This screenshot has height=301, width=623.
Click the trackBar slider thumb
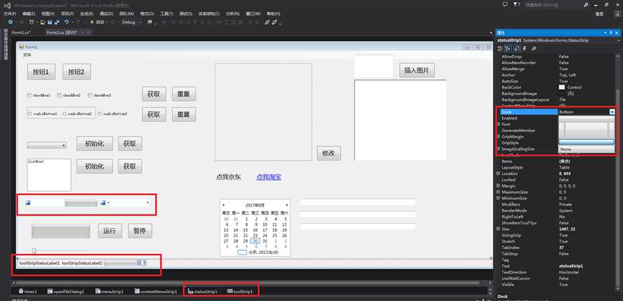pyautogui.click(x=34, y=250)
